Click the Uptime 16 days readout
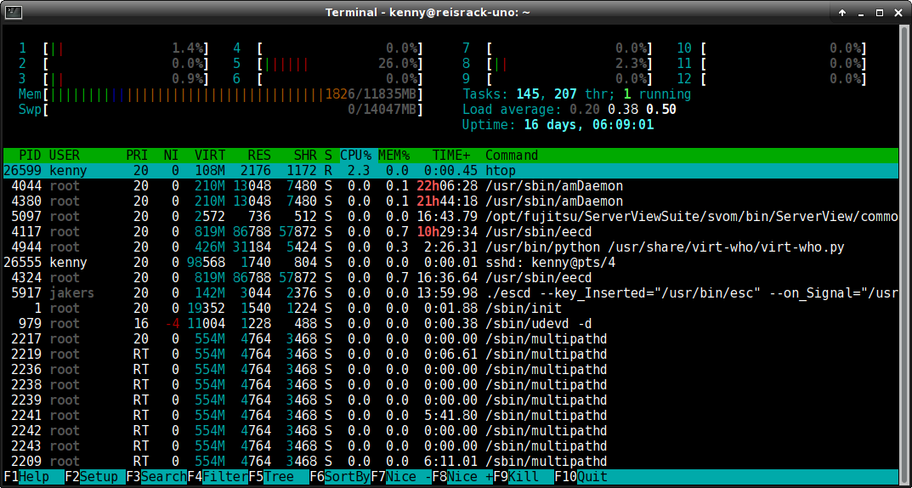Image resolution: width=912 pixels, height=488 pixels. (558, 124)
